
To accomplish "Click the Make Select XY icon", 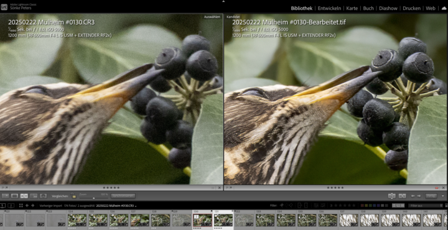I will click(x=403, y=196).
